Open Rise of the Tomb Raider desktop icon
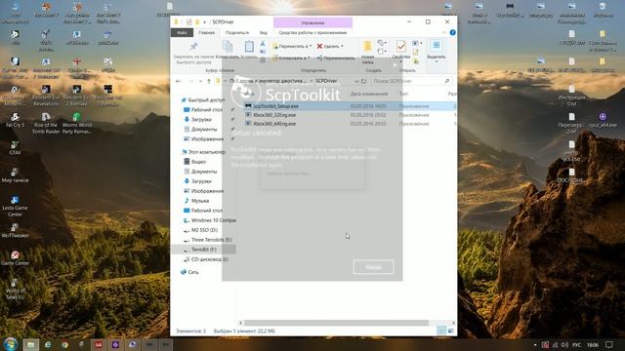Viewport: 625px width, 351px height. pos(46,123)
